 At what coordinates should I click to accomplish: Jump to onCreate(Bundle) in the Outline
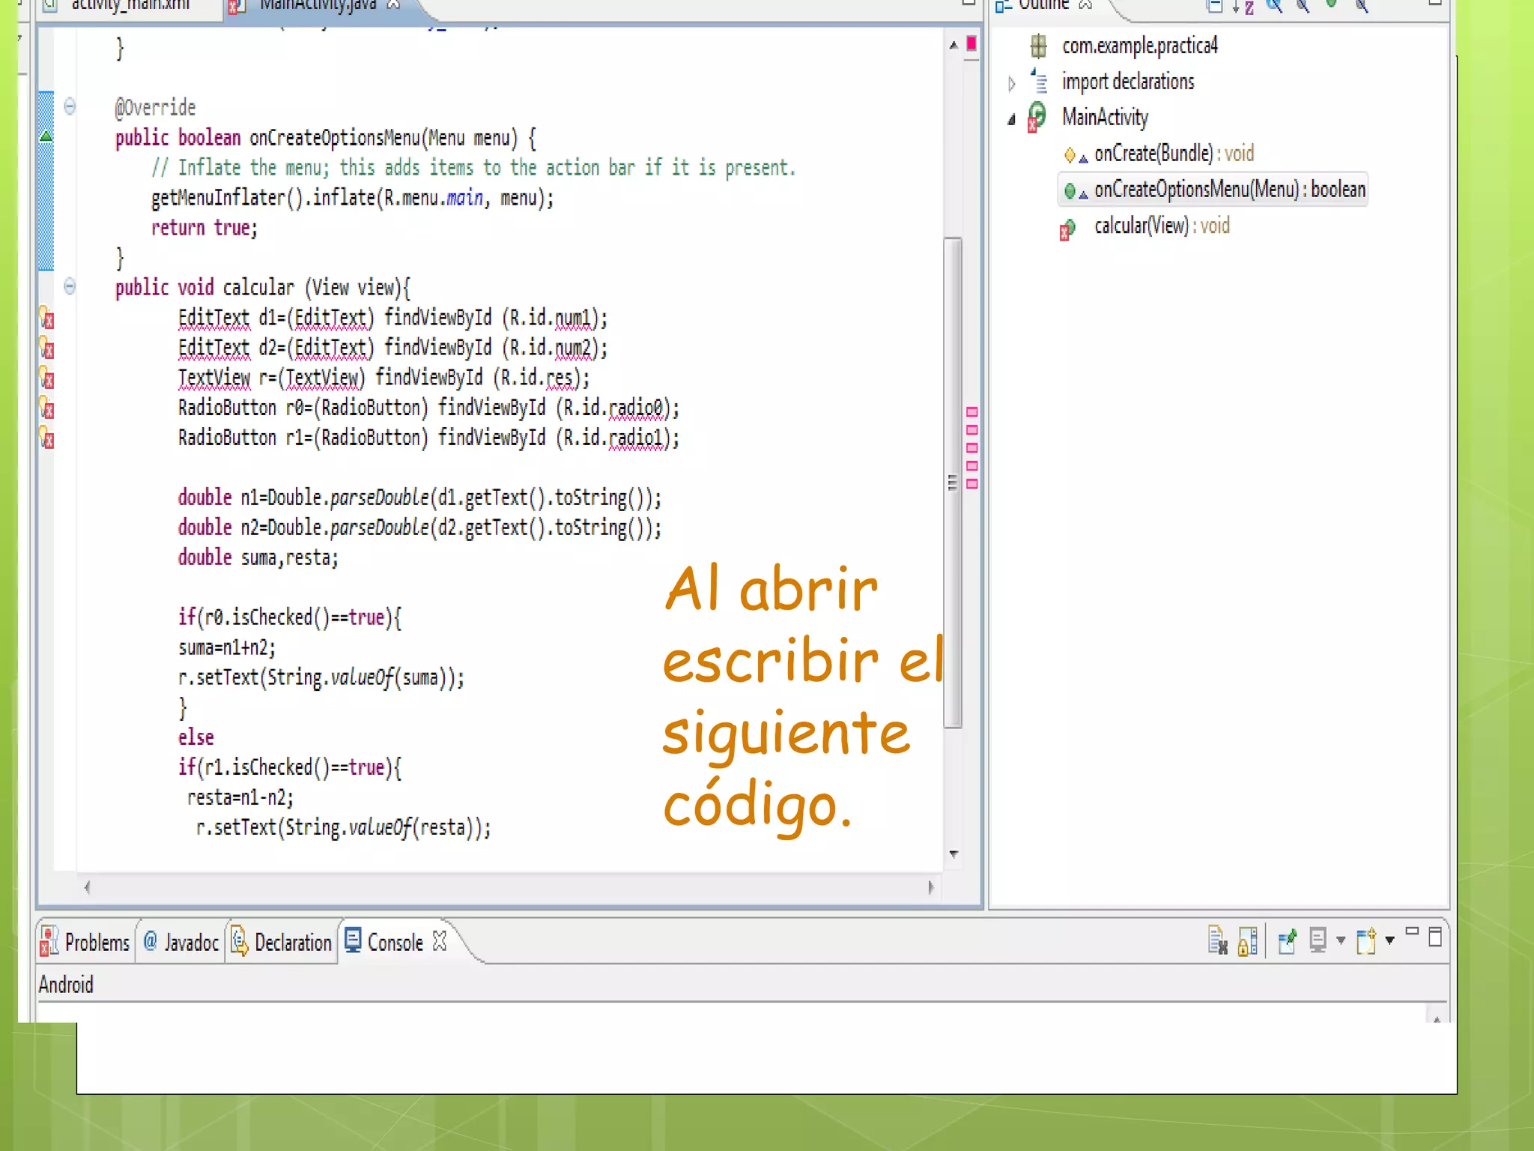tap(1174, 154)
